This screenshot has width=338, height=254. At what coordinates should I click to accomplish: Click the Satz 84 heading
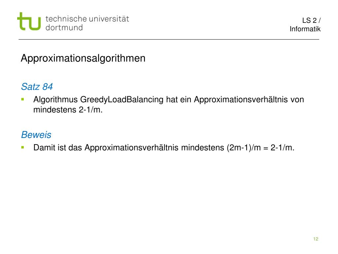point(37,87)
